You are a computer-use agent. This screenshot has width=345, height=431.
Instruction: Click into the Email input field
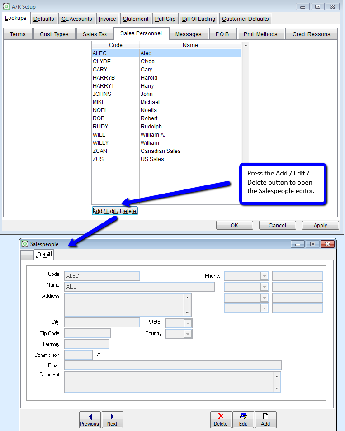pyautogui.click(x=173, y=365)
